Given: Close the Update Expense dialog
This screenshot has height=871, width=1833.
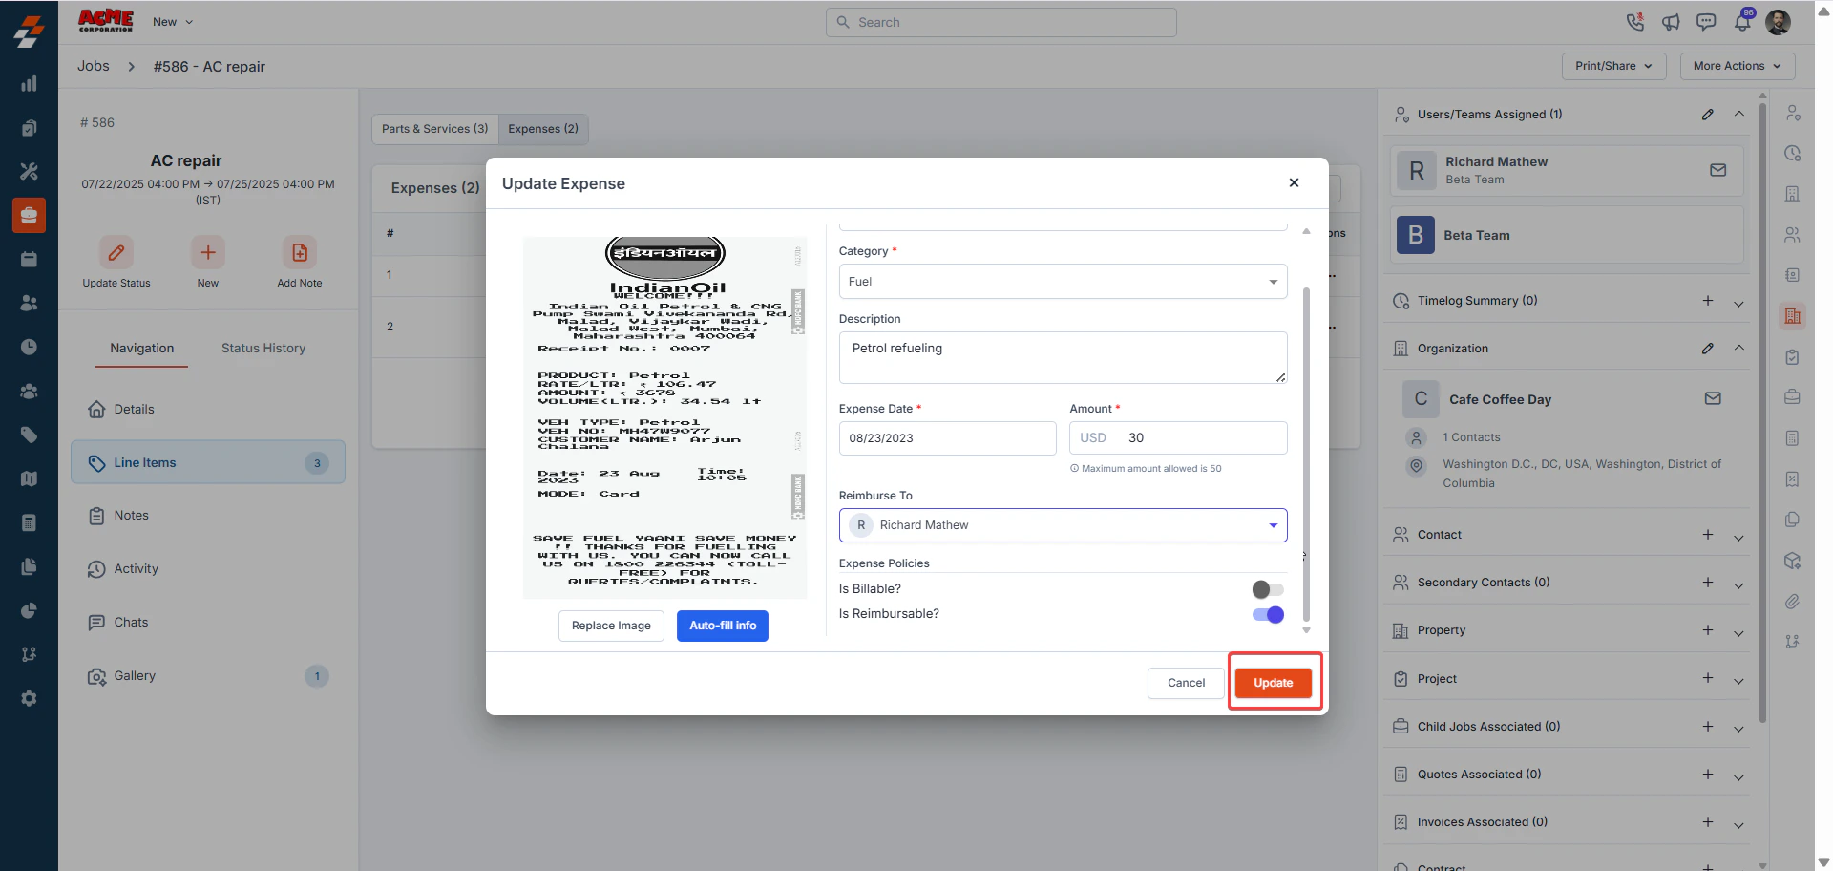Looking at the screenshot, I should click(1294, 182).
